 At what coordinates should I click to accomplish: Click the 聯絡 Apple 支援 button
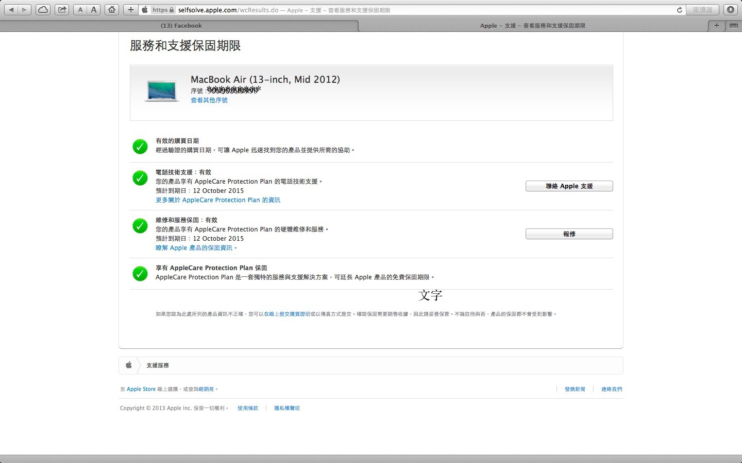[569, 186]
